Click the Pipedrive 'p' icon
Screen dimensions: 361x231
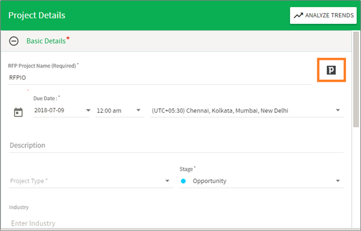coord(331,70)
